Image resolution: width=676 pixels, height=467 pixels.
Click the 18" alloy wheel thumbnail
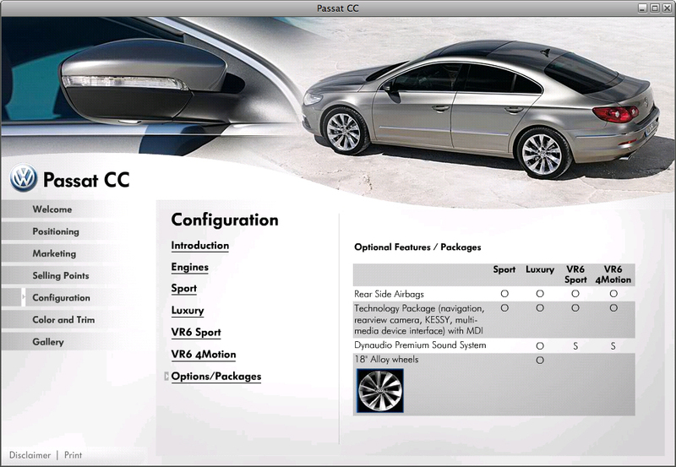coord(380,391)
